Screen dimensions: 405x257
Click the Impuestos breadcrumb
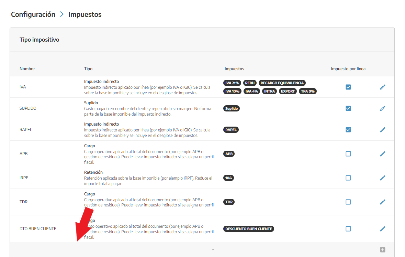click(x=85, y=14)
